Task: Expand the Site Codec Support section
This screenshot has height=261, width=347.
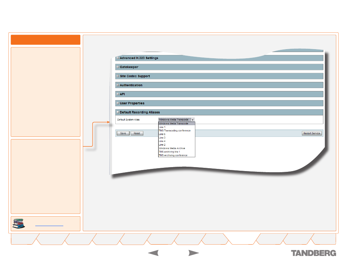Action: pyautogui.click(x=118, y=76)
